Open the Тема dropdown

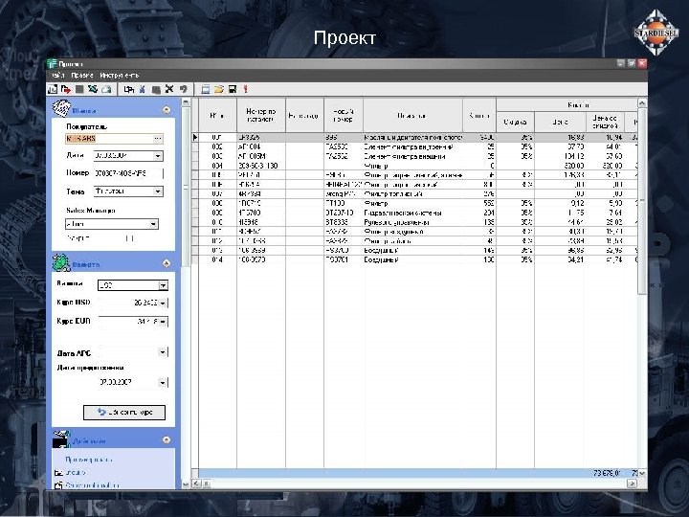coord(158,191)
